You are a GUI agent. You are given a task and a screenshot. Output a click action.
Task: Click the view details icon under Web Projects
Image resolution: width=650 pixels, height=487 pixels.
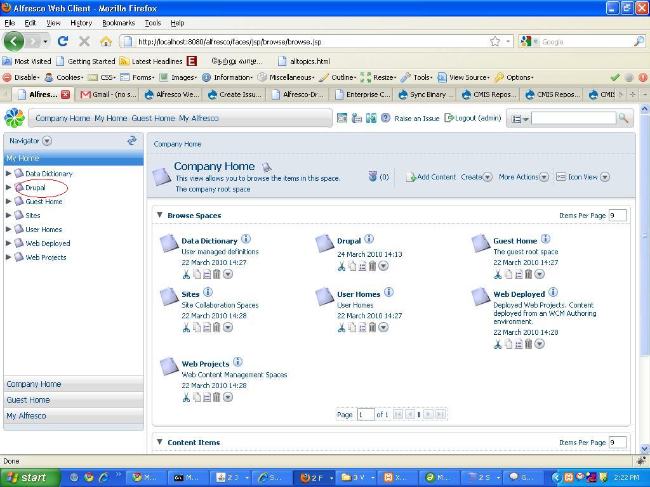[207, 398]
